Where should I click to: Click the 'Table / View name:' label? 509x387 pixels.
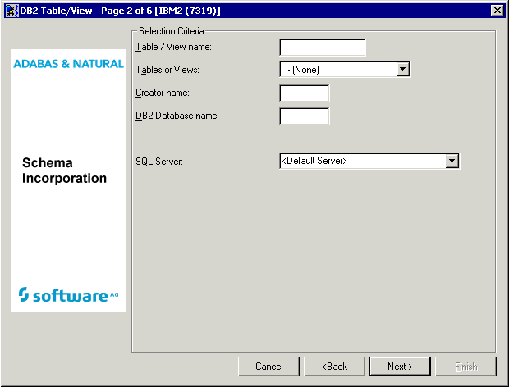tap(173, 47)
